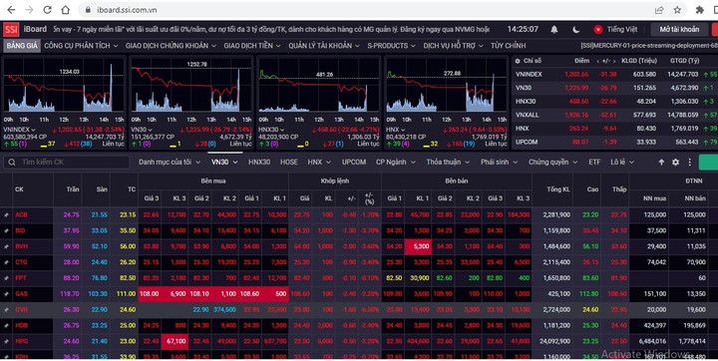Expand Công cụ phân tích menu
The image size is (718, 361).
(81, 45)
